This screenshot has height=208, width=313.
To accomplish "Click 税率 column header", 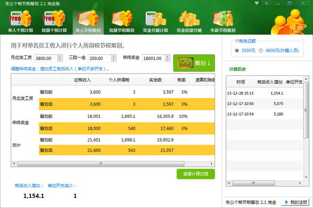I will pyautogui.click(x=182, y=80).
